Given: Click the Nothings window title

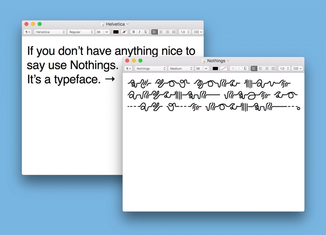Looking at the screenshot, I should (216, 61).
